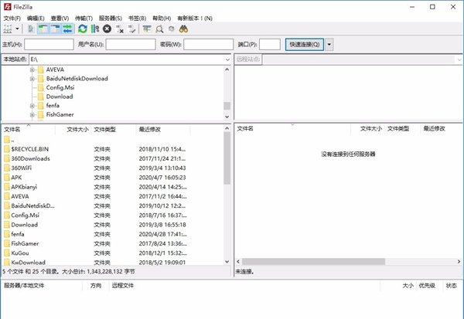Viewport: 464px width, 319px height.
Task: Select the APKbianyi folder icon
Action: (7, 187)
